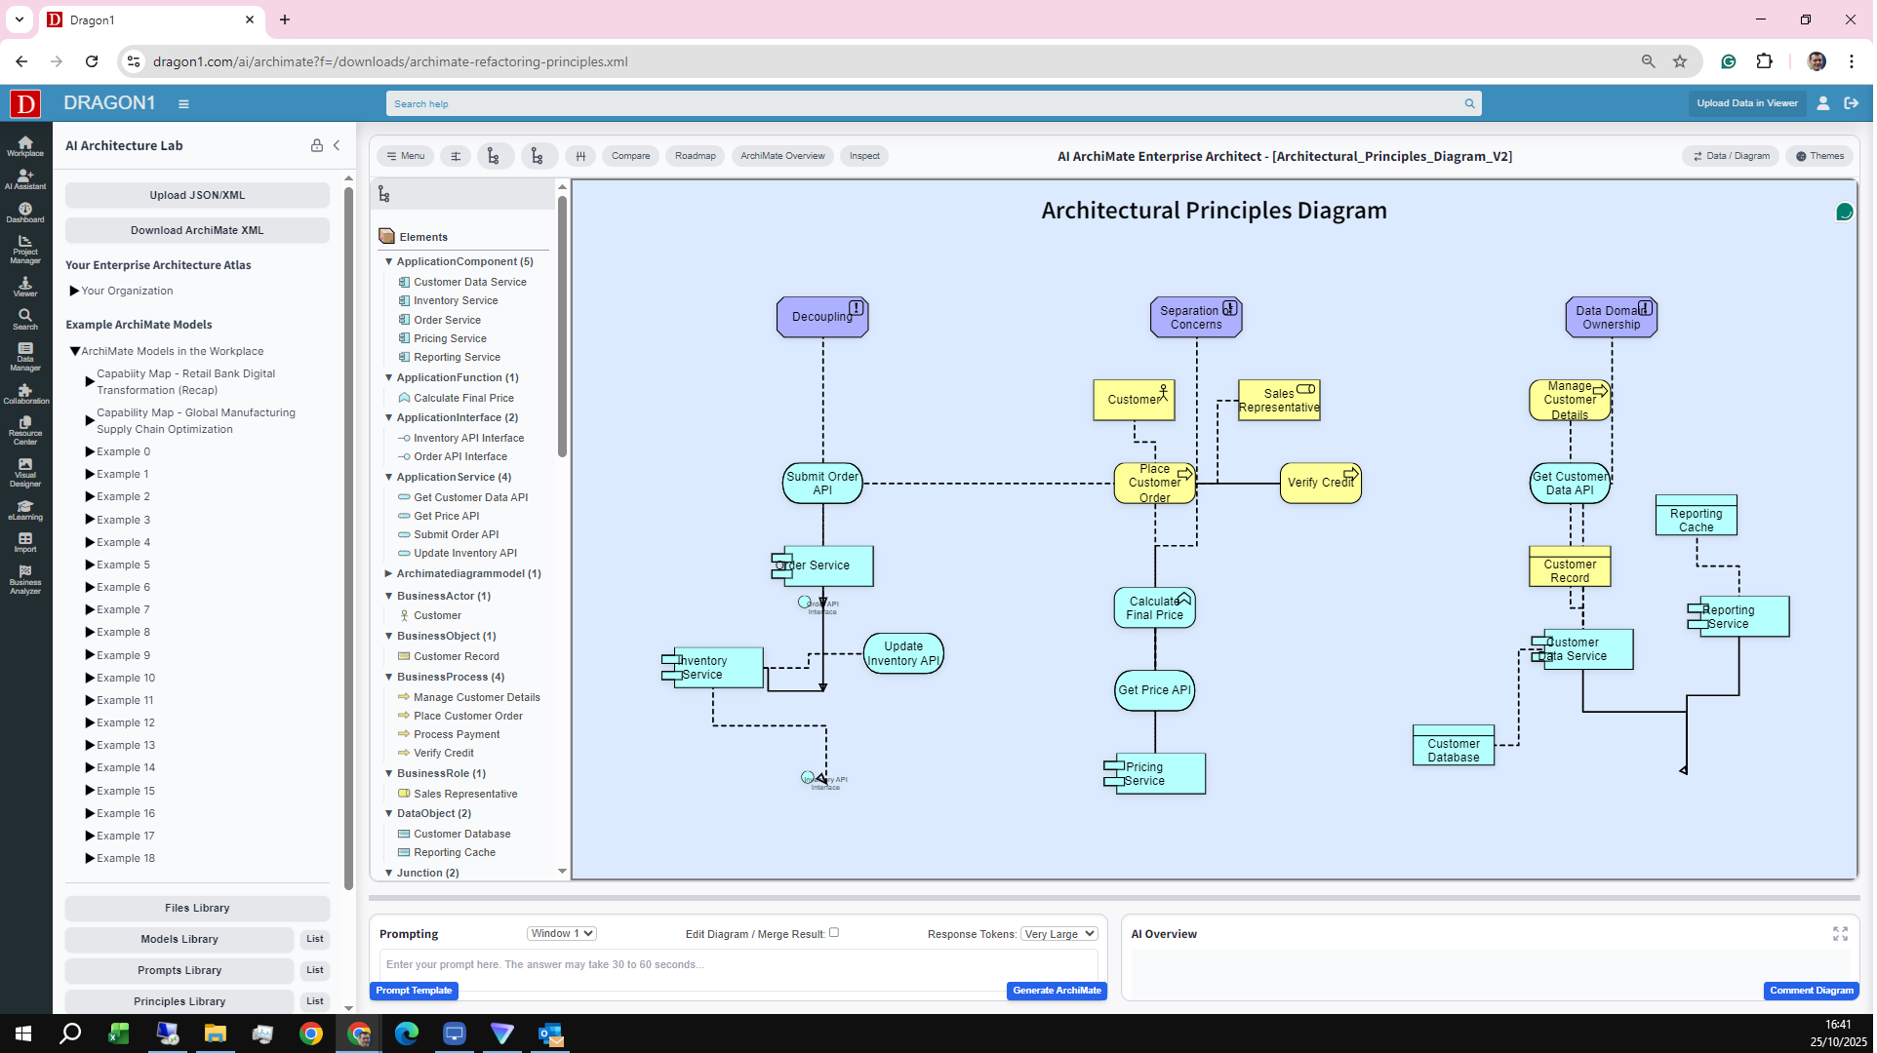Open the Dashboard
The height and width of the screenshot is (1053, 1877).
point(24,213)
